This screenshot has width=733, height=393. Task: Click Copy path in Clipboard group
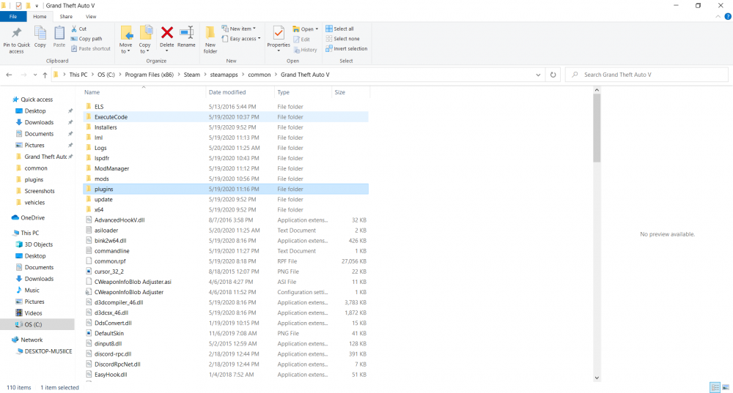90,39
